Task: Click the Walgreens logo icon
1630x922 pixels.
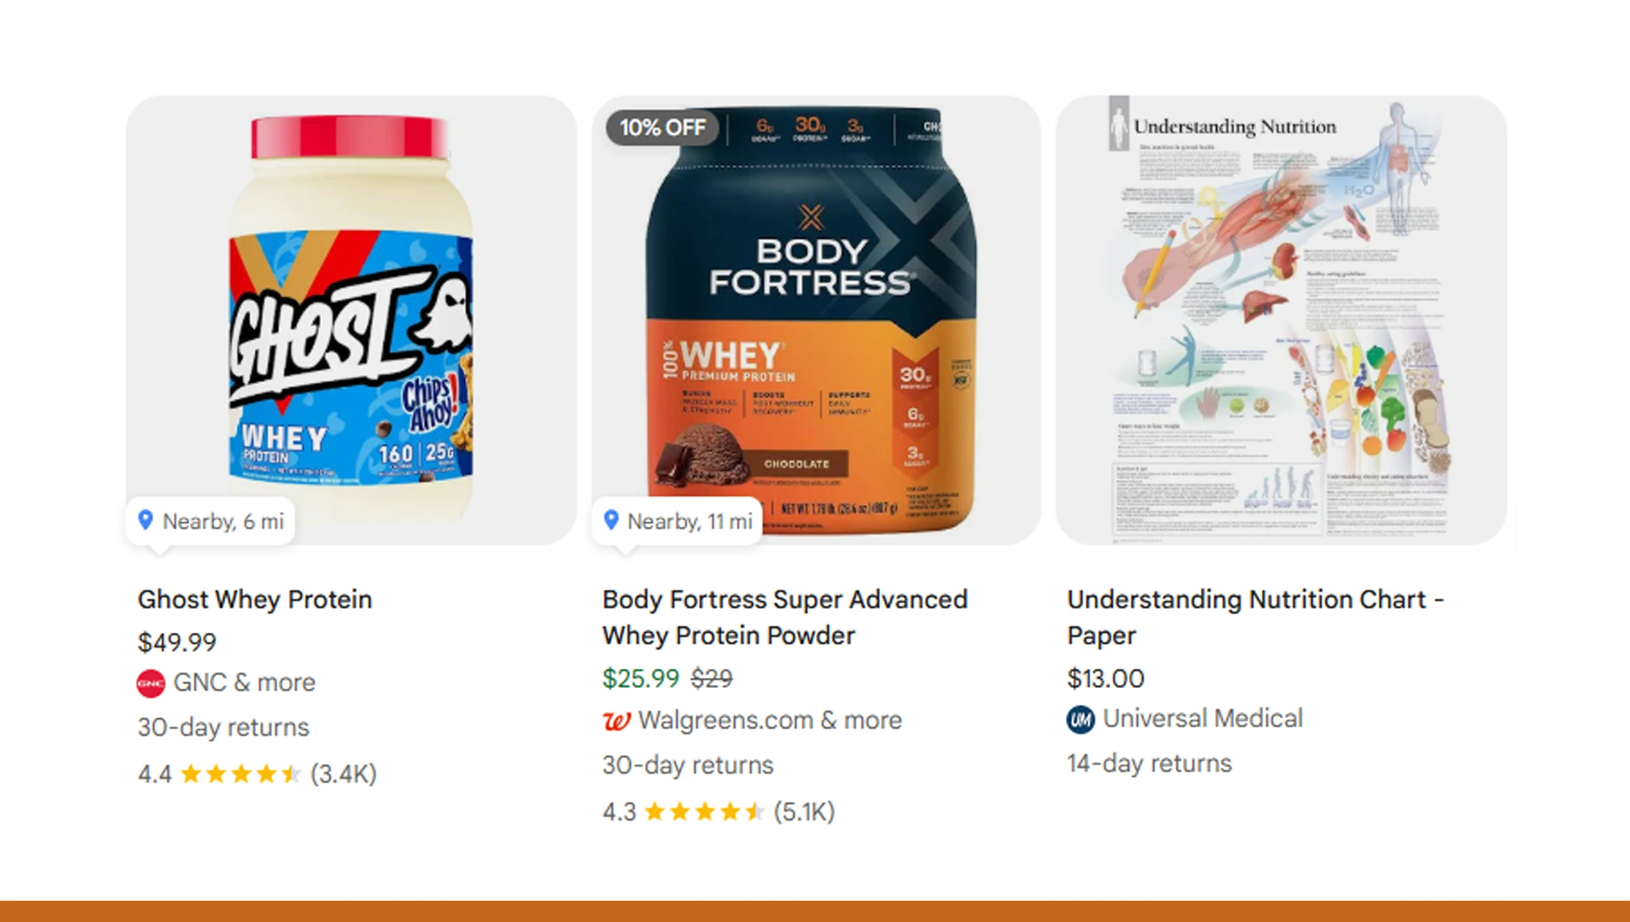Action: tap(616, 721)
